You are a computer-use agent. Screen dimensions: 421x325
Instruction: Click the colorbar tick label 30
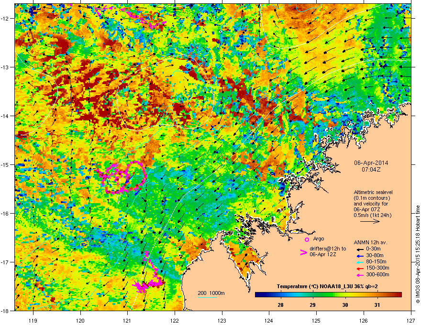coord(345,305)
